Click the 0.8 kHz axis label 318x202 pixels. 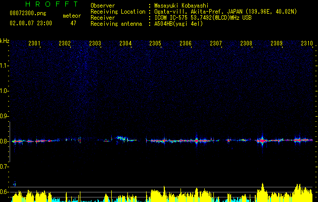(4, 141)
